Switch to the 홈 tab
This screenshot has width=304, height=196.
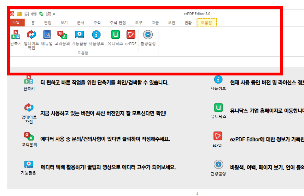coord(33,23)
